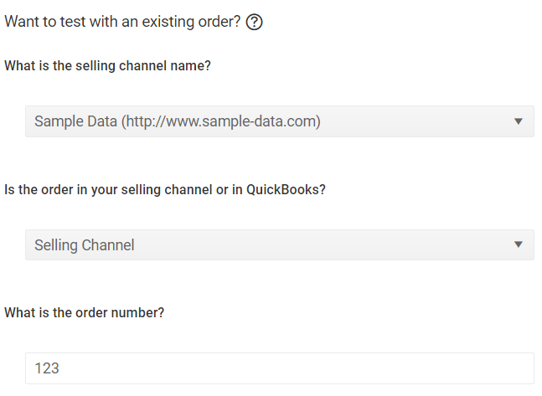This screenshot has height=396, width=542.
Task: Click the 'What is the order number?' label
Action: pos(85,312)
